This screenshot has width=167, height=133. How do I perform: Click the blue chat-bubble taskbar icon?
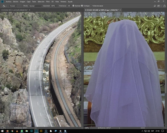click(56, 131)
